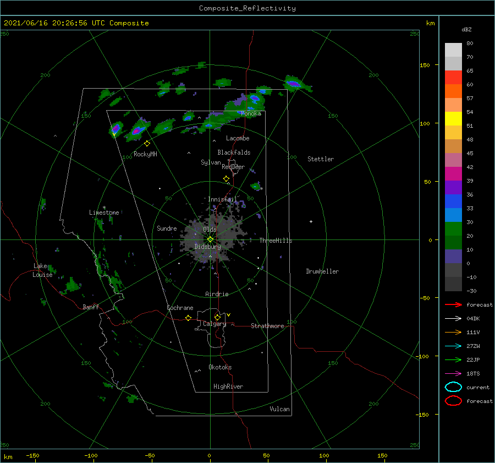The width and height of the screenshot is (495, 463).
Task: Click the yellow radar-center diamond at Didsbury
Action: (210, 239)
